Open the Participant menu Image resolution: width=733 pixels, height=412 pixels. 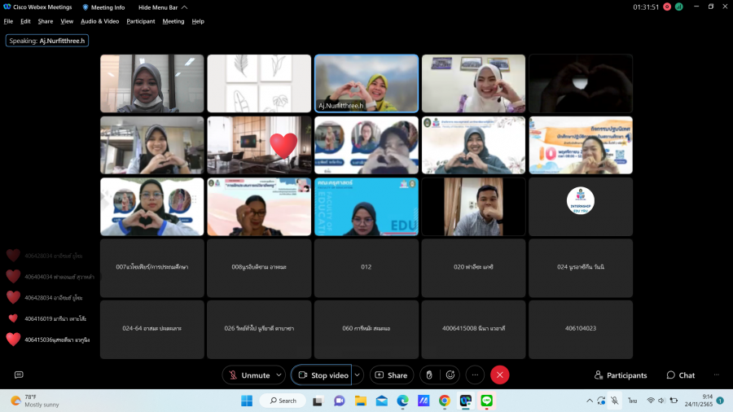click(140, 21)
